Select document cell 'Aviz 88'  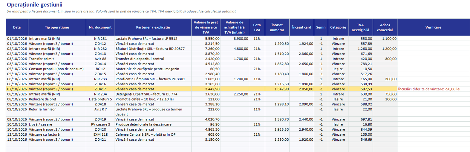100,59
